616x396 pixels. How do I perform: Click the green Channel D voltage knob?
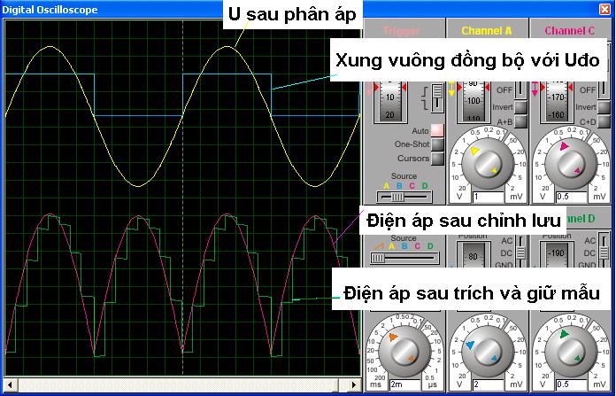(x=570, y=351)
